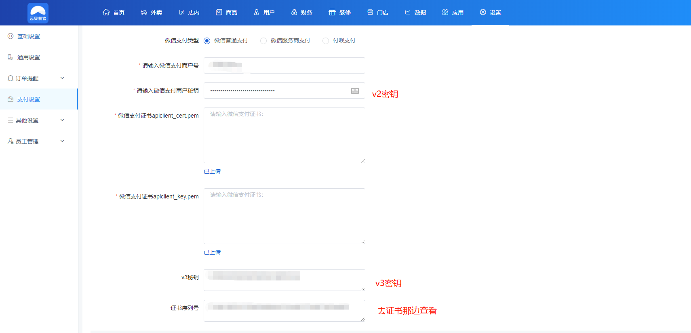Image resolution: width=691 pixels, height=333 pixels.
Task: Click the apps grid icon beside 应用
Action: pos(445,12)
